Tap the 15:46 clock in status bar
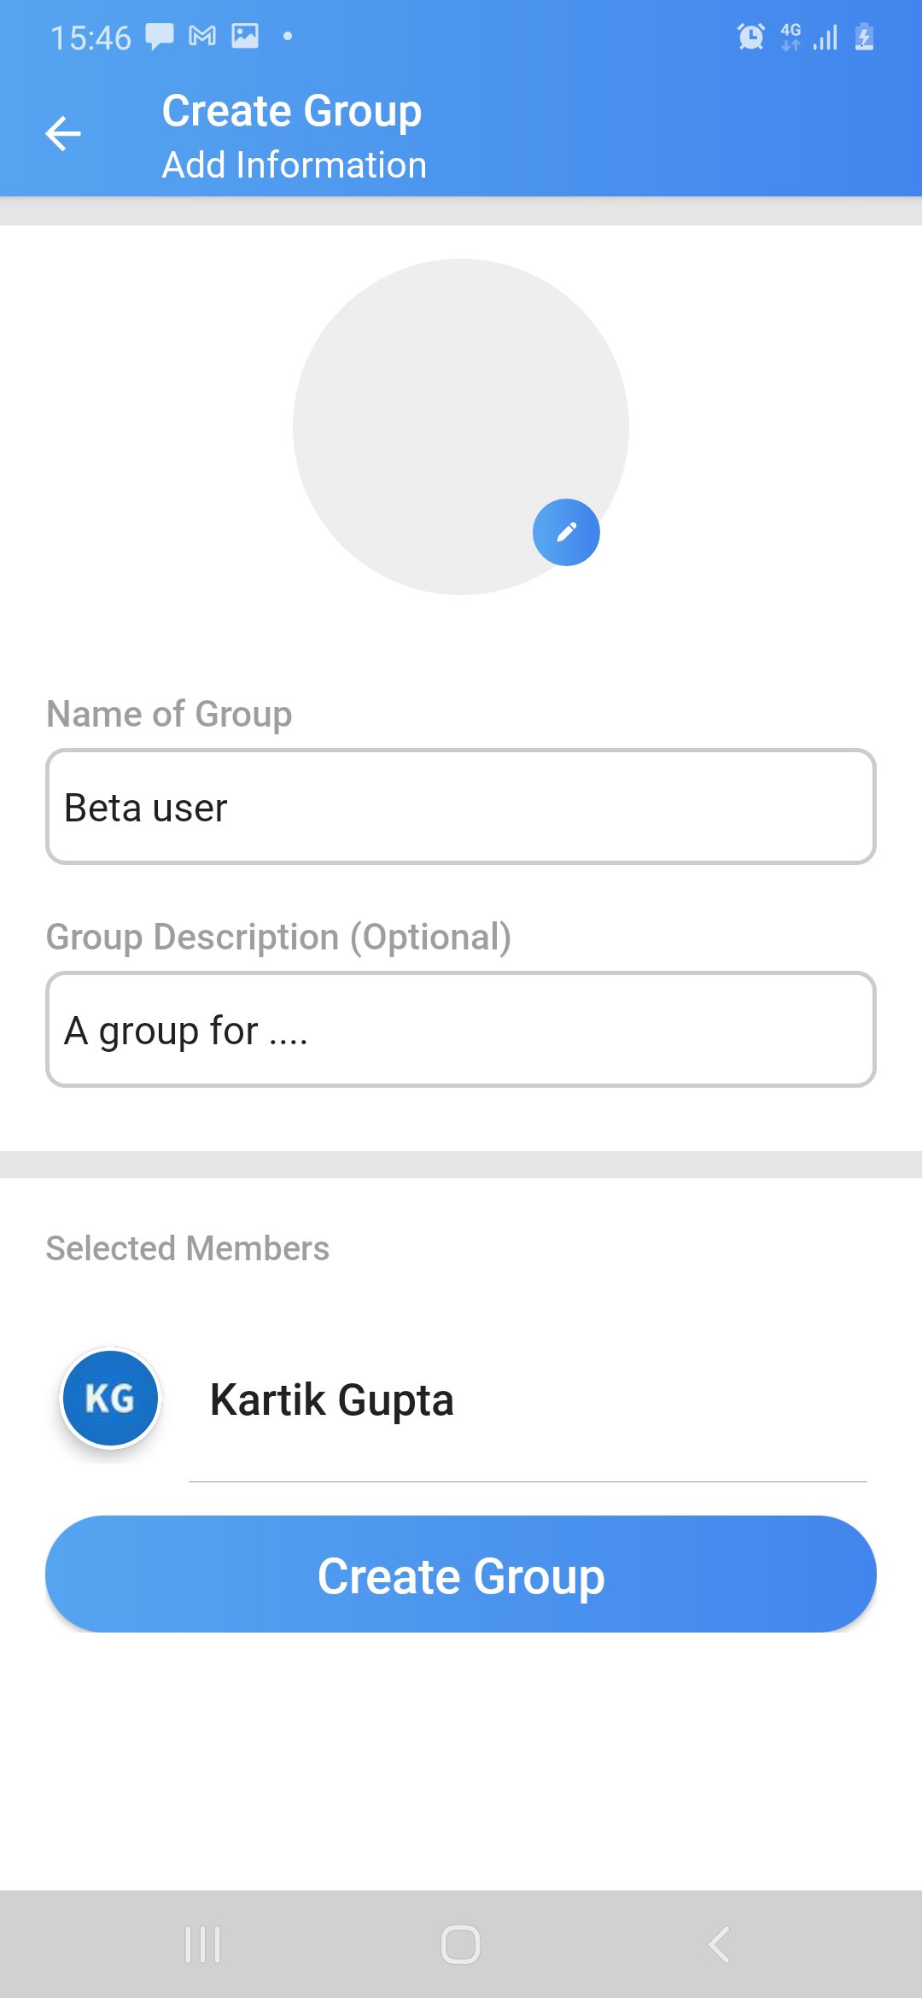922x1998 pixels. [x=90, y=38]
